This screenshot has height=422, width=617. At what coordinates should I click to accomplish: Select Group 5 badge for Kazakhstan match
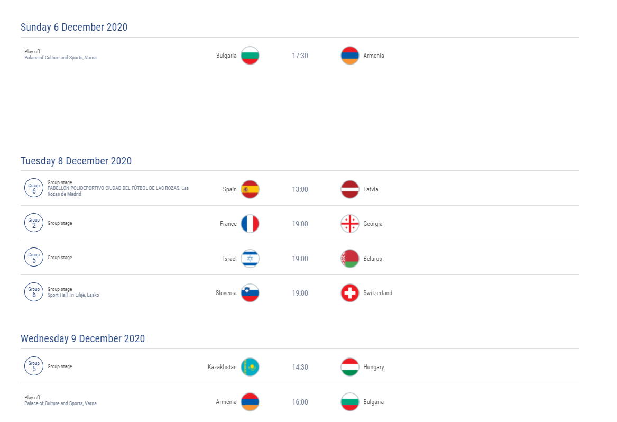[34, 366]
